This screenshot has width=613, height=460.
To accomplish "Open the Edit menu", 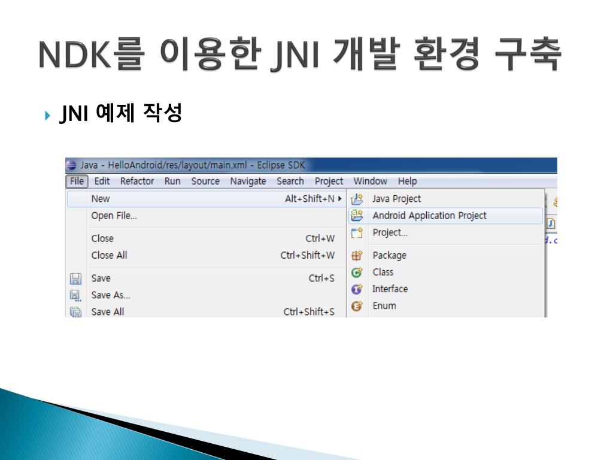I will tap(102, 181).
